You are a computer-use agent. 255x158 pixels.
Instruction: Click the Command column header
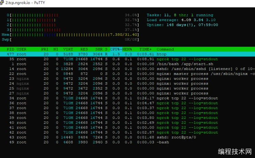[x=165, y=49]
